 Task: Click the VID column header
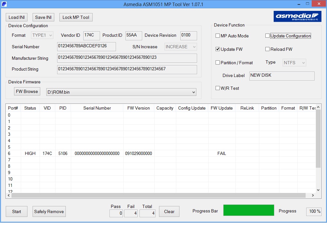[47, 108]
